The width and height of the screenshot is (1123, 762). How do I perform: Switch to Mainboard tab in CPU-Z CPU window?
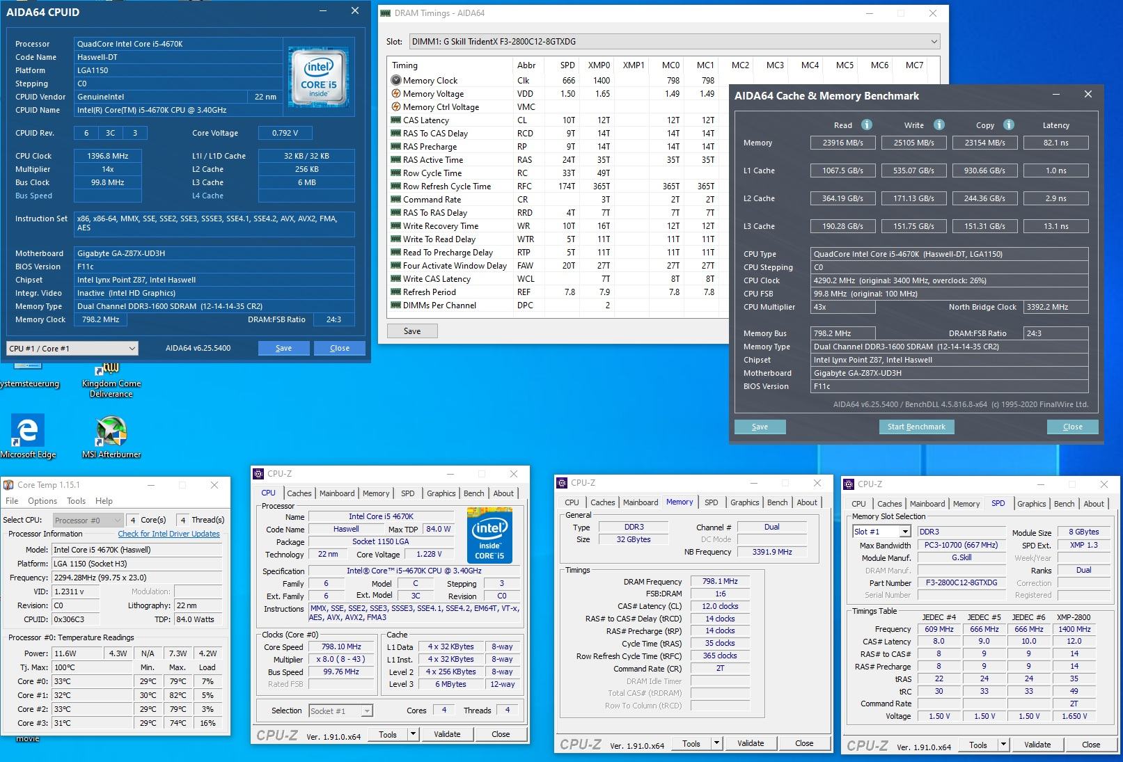pyautogui.click(x=337, y=493)
